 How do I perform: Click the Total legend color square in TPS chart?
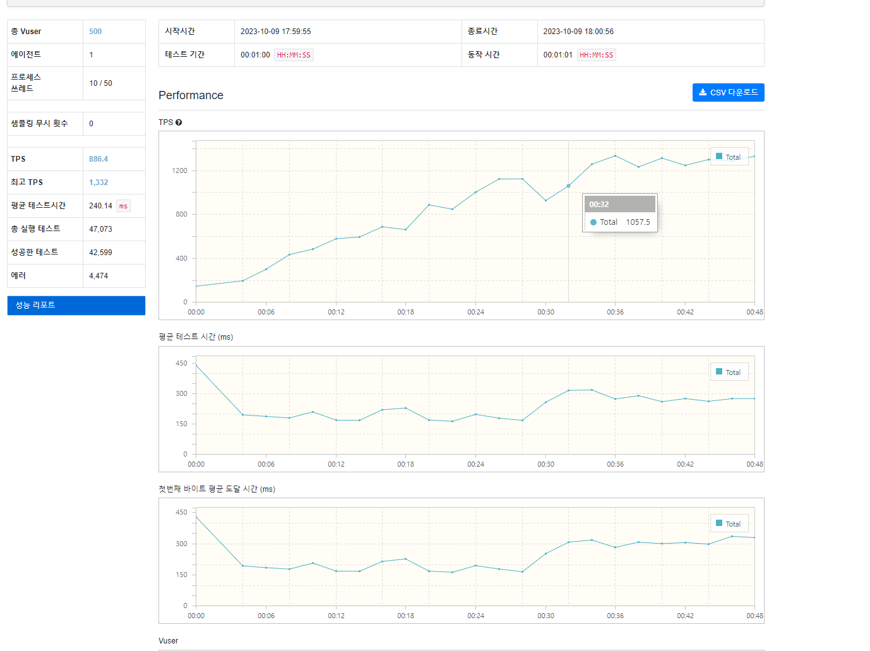pos(719,157)
